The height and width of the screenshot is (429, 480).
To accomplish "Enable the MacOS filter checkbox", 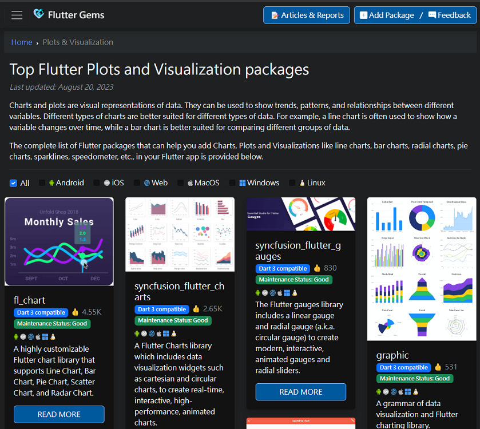I will 180,182.
